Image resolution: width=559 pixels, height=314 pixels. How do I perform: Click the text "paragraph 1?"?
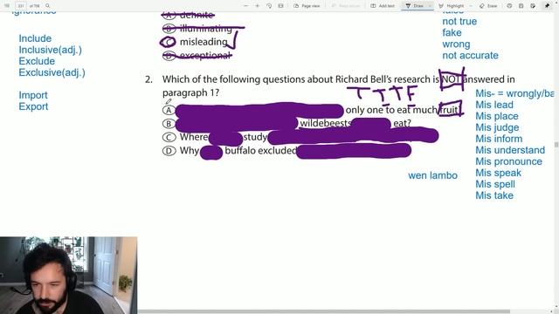(190, 93)
